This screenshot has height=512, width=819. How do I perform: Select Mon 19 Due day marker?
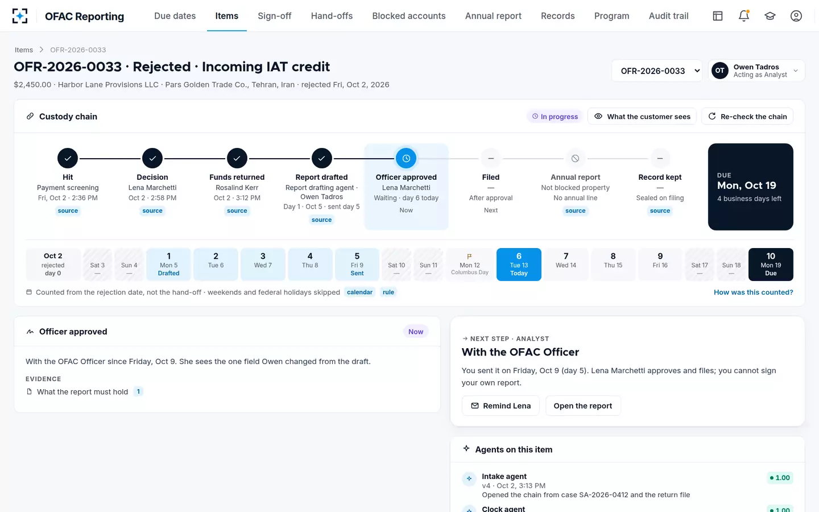click(771, 265)
